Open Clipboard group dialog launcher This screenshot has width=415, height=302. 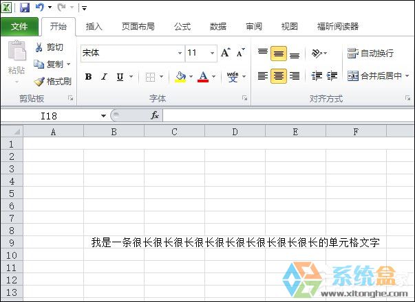pyautogui.click(x=70, y=98)
